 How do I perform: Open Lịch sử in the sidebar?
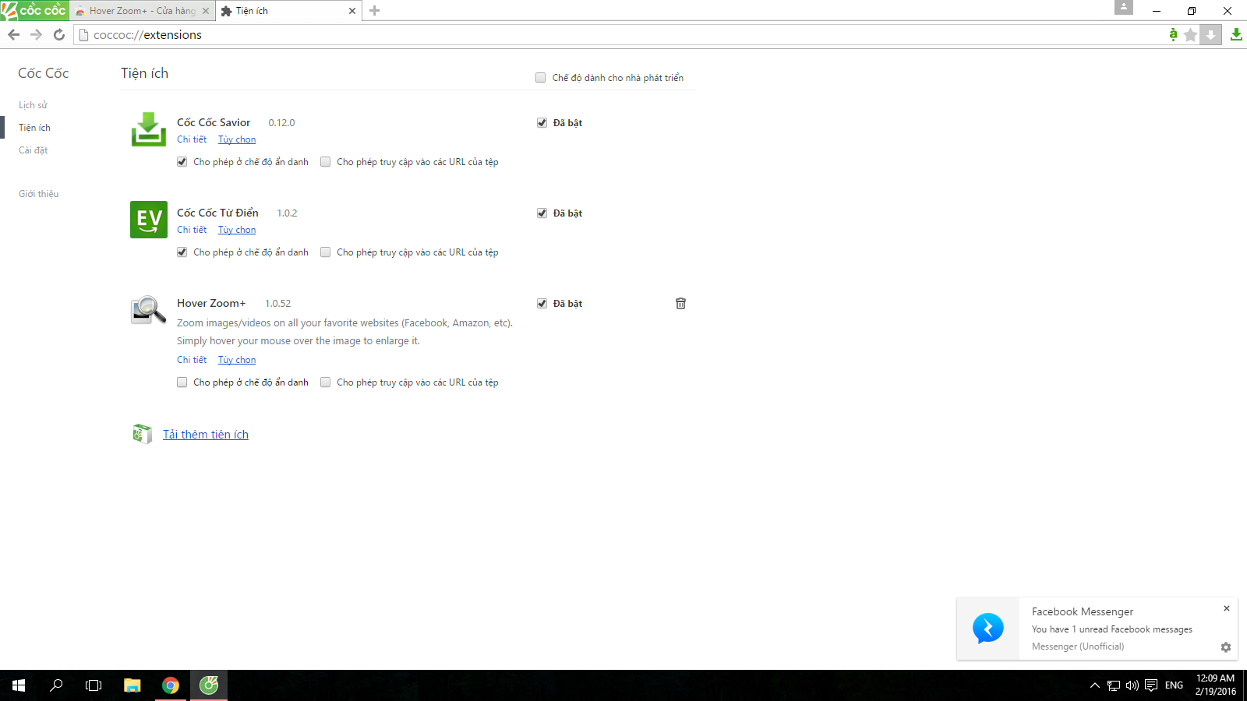click(x=33, y=105)
